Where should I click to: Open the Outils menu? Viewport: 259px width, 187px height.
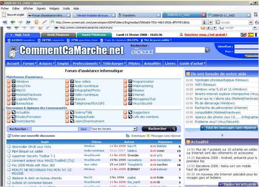[x=66, y=8]
